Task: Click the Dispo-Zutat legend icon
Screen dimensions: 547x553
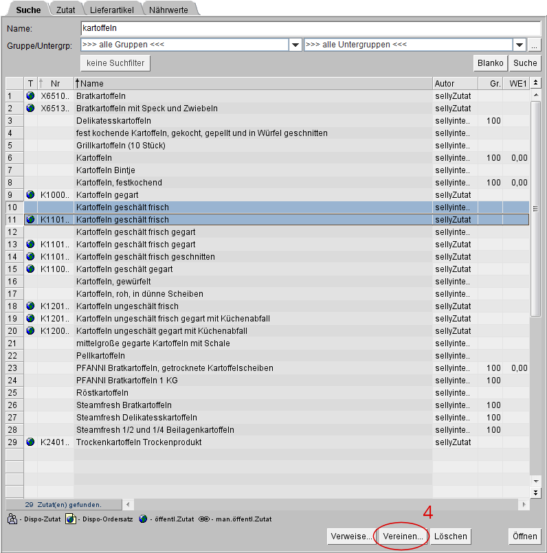Action: pyautogui.click(x=12, y=519)
